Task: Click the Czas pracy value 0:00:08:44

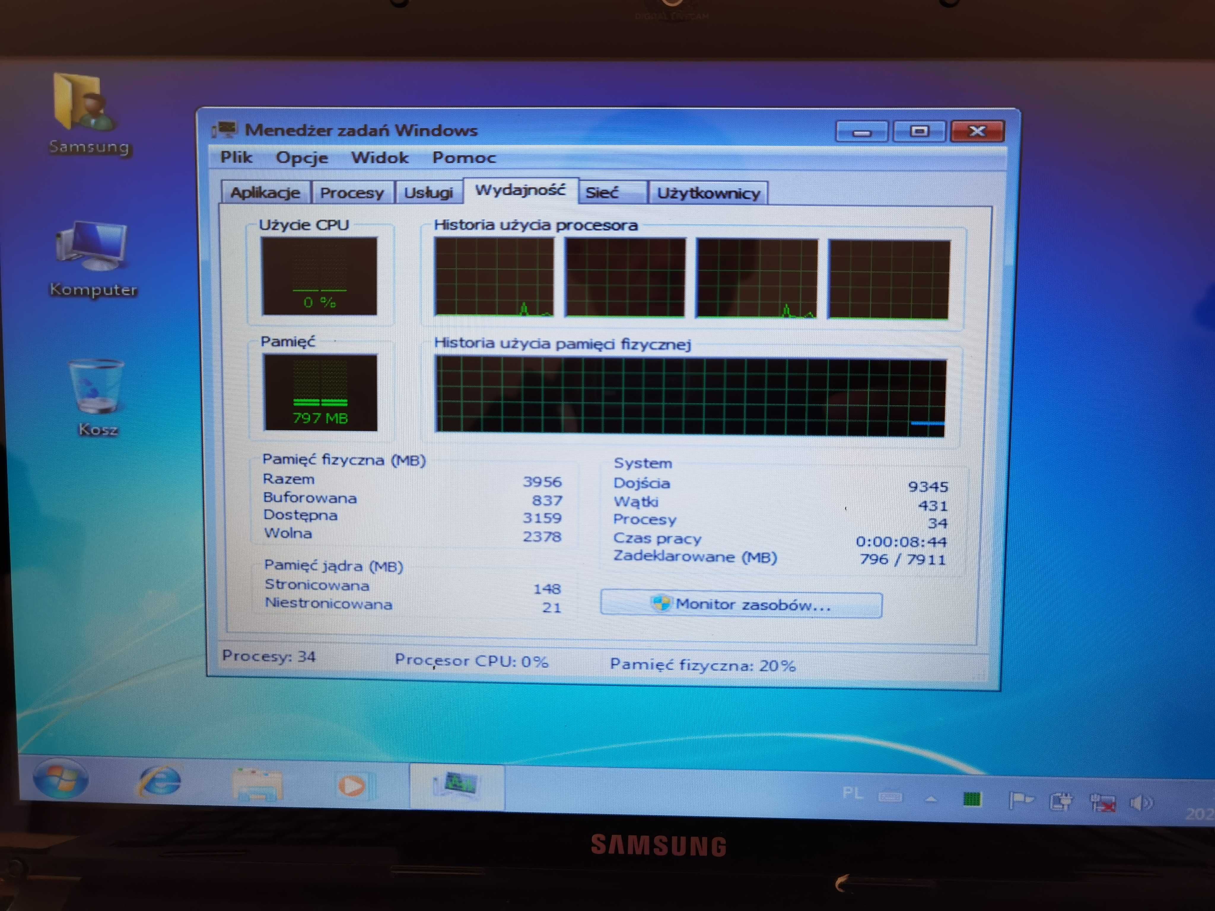Action: point(901,541)
